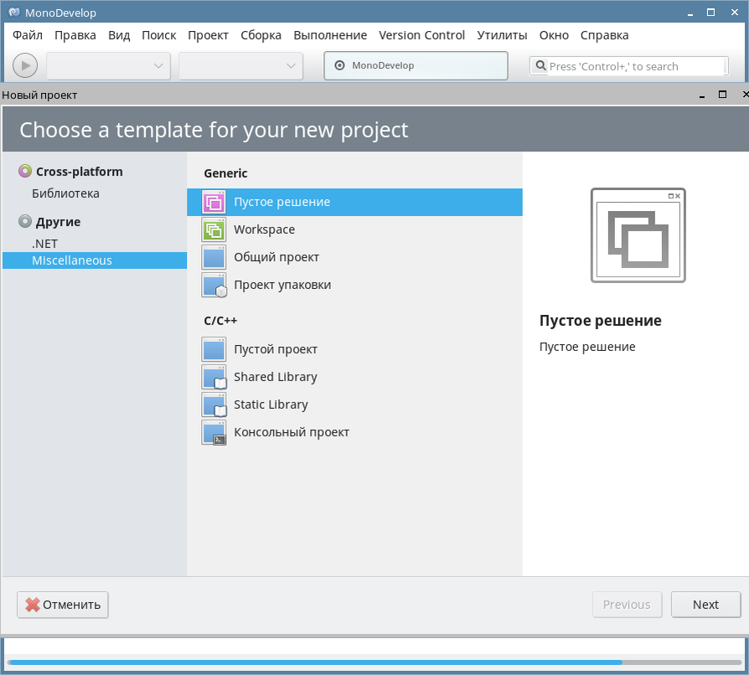The width and height of the screenshot is (749, 675).
Task: Click the Shared Library template icon
Action: [213, 377]
